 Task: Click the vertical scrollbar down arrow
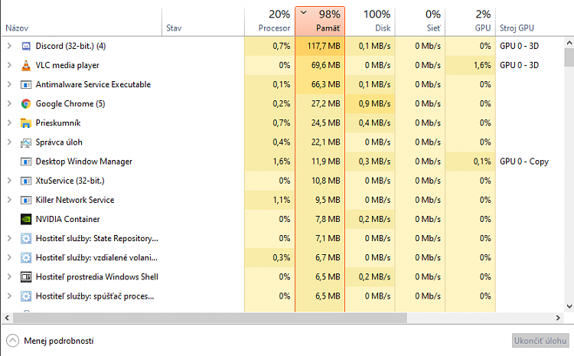click(x=569, y=306)
